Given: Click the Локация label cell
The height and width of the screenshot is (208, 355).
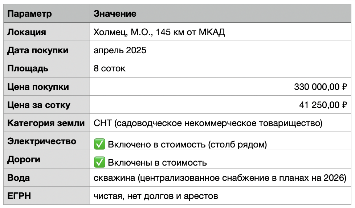Looking at the screenshot, I should tap(46, 32).
